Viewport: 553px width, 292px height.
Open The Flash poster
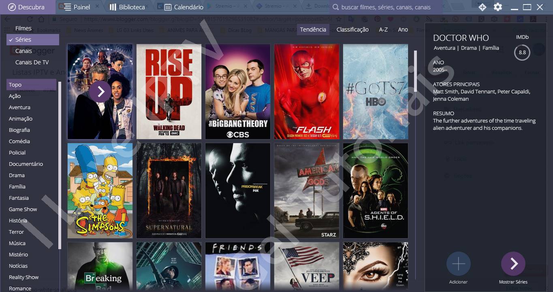307,92
